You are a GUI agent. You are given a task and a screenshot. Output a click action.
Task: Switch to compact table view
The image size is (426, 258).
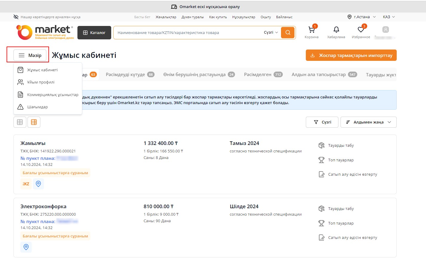pos(20,122)
